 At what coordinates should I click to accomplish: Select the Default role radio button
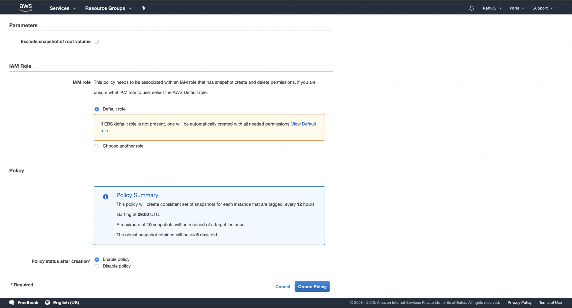click(x=97, y=109)
